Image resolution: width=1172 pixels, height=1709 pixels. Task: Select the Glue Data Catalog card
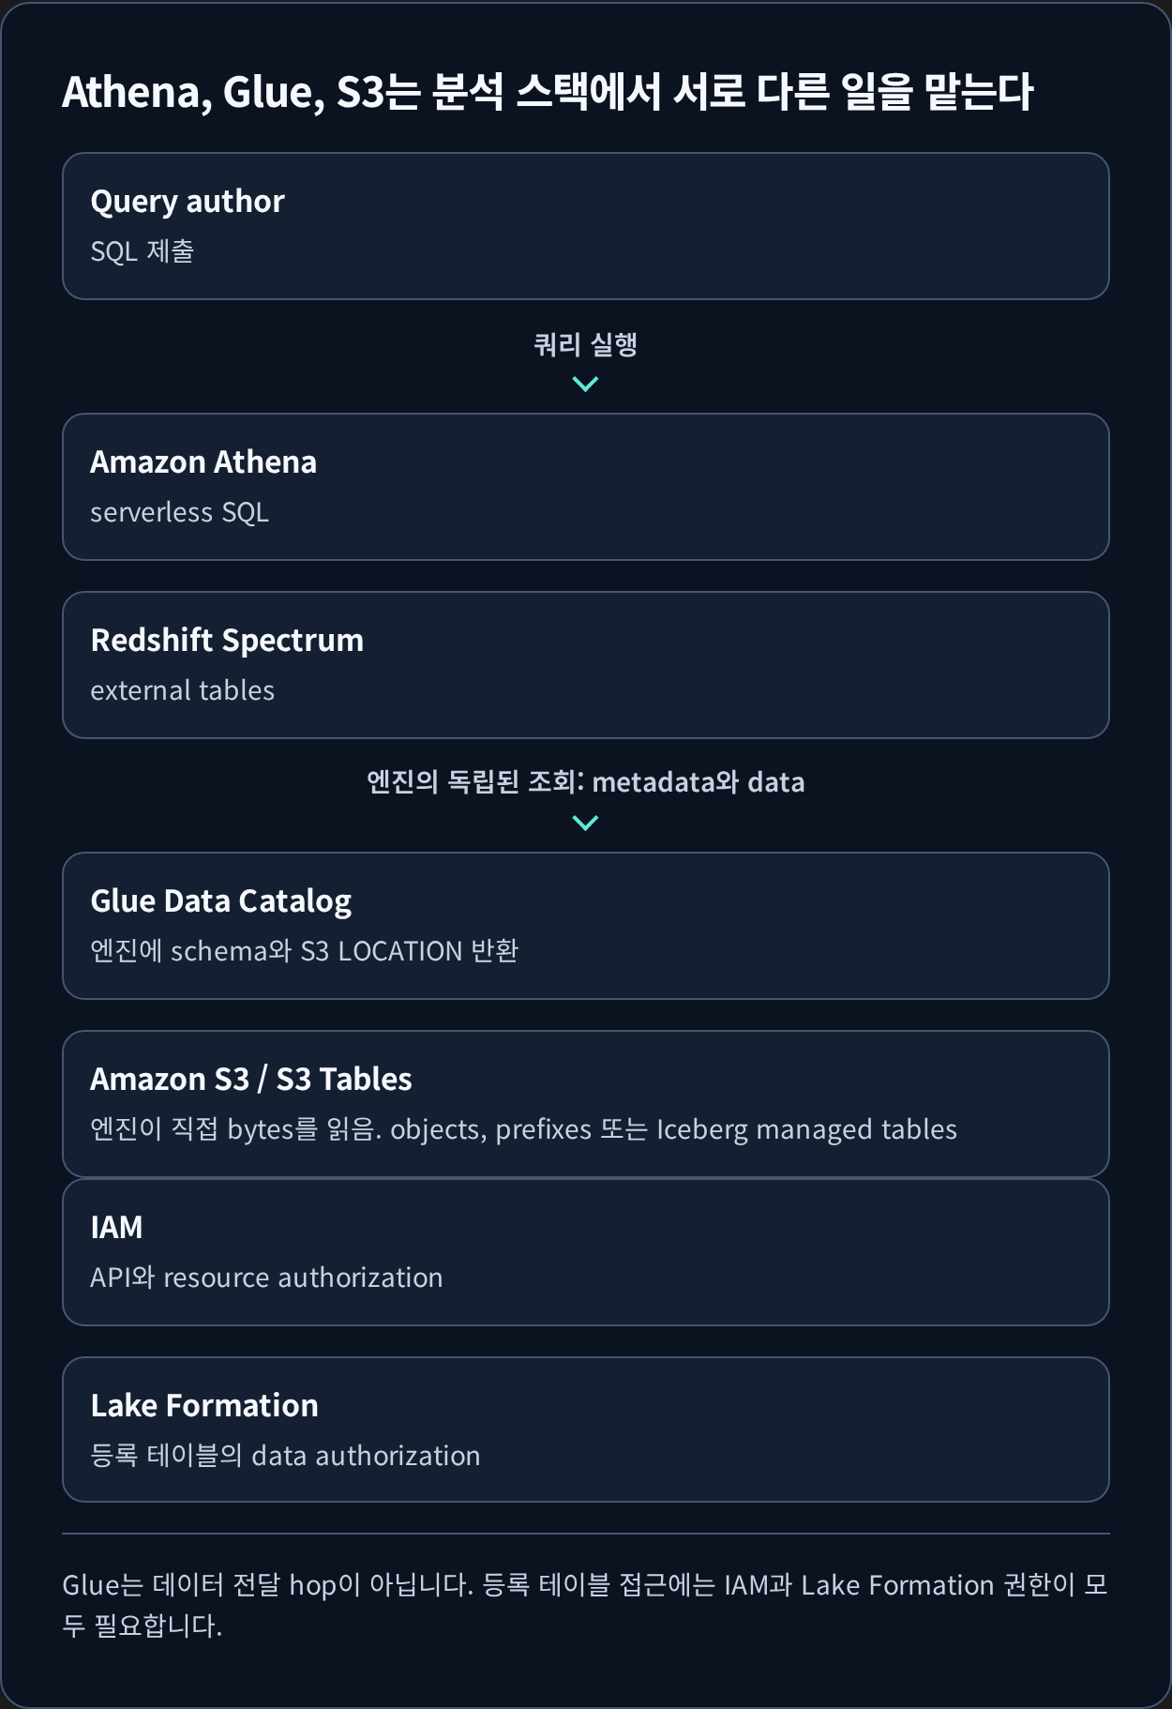click(x=586, y=926)
